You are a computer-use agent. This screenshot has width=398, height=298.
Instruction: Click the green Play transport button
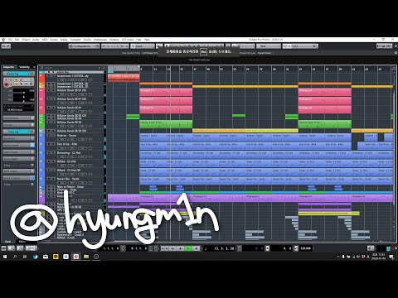click(x=188, y=248)
